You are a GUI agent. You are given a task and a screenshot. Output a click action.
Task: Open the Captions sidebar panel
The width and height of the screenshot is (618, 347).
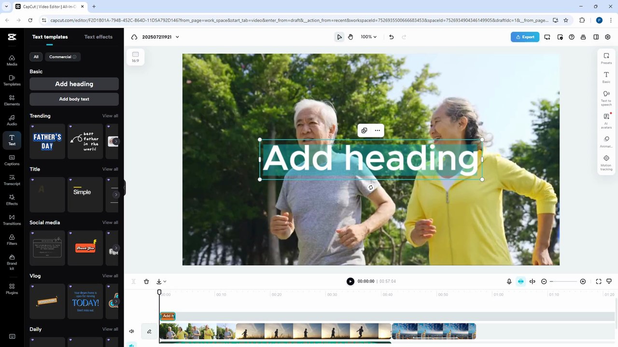point(12,160)
